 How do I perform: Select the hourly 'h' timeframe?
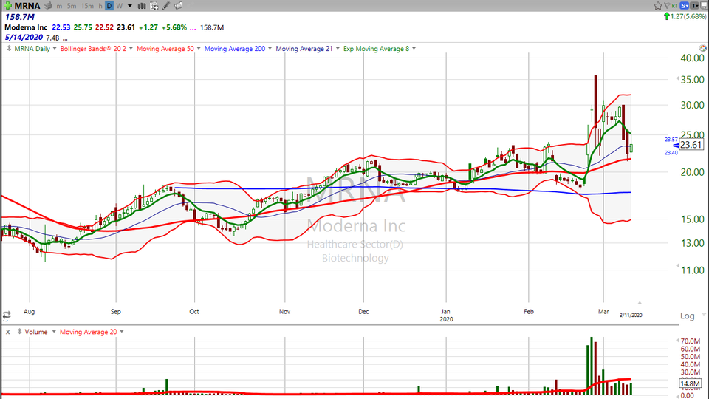[x=100, y=6]
